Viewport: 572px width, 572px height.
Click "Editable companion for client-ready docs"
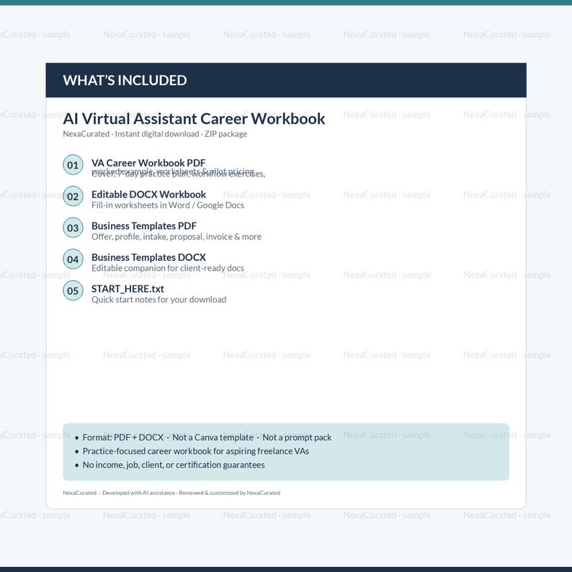(x=168, y=268)
